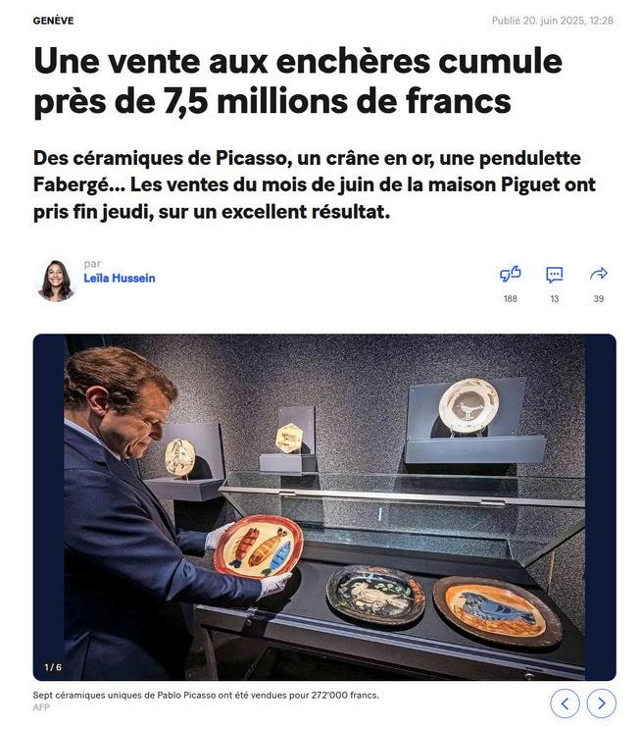Viewport: 641px width, 730px height.
Task: Select the GENÈVE section label
Action: point(54,21)
